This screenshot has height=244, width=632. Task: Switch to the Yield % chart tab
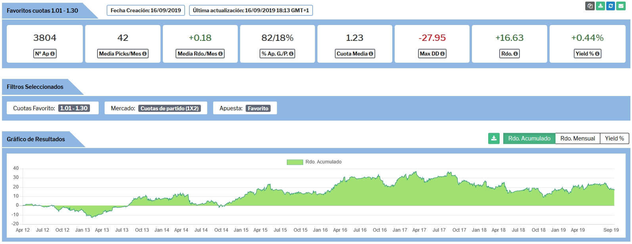coord(615,138)
